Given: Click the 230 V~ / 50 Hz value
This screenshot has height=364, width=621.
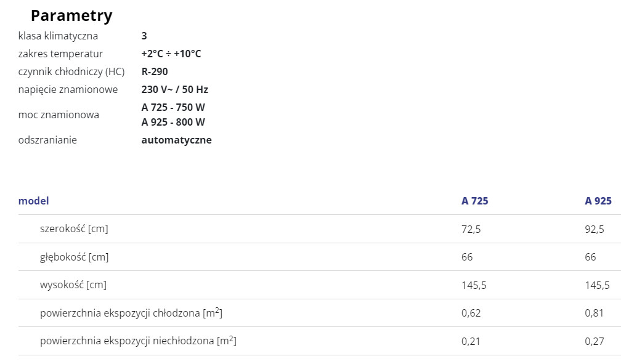Looking at the screenshot, I should pos(175,89).
